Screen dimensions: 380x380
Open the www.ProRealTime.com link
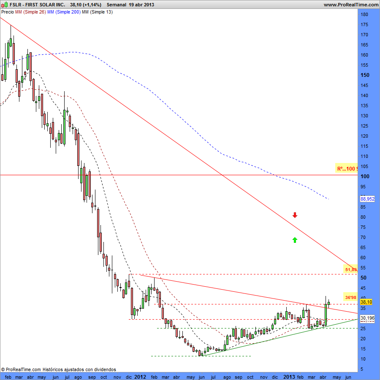coord(351,5)
